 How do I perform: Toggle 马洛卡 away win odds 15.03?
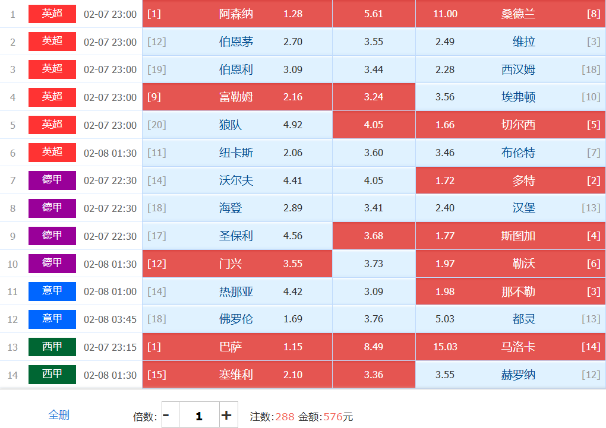click(510, 347)
